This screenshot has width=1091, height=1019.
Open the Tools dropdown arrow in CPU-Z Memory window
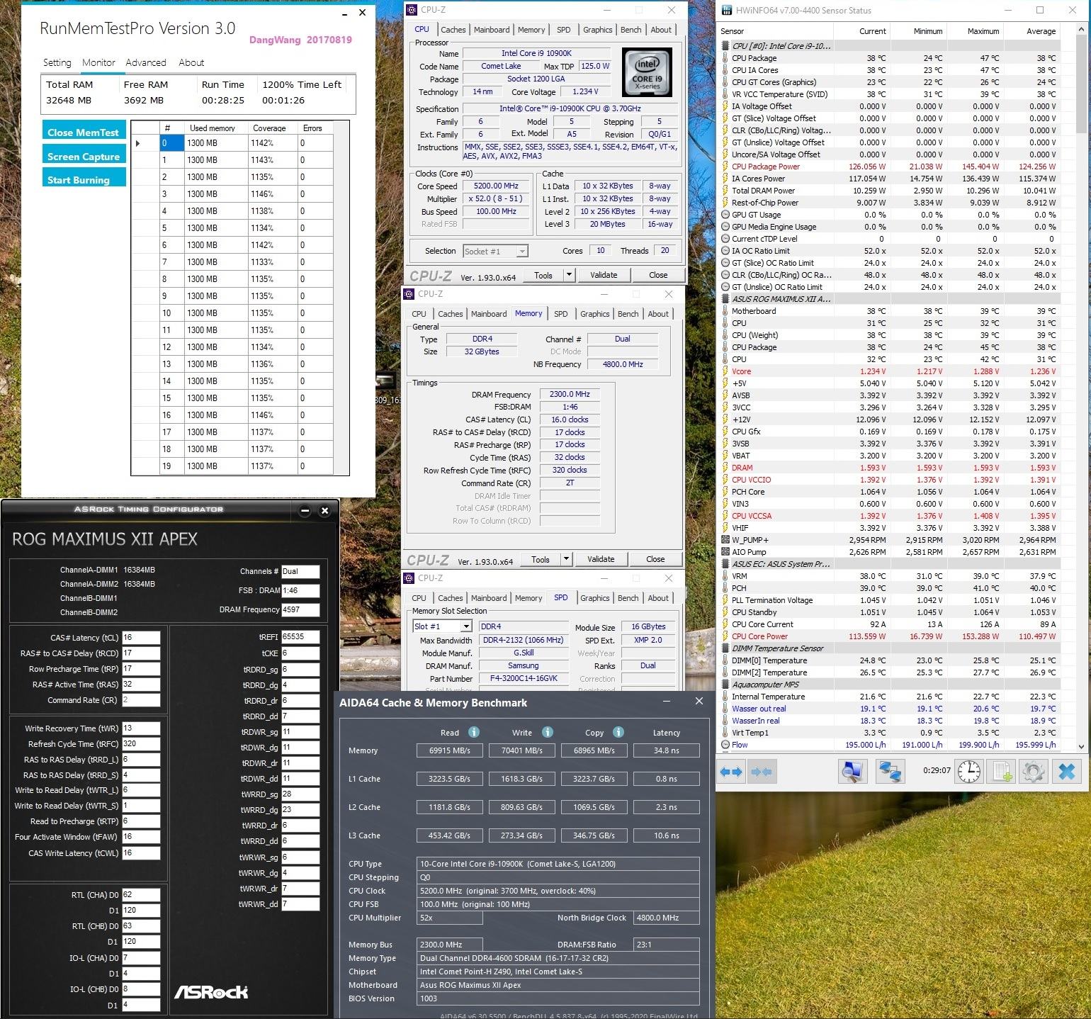[x=566, y=559]
